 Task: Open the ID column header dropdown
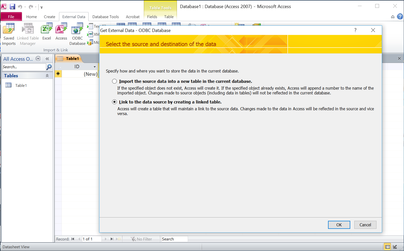(x=95, y=67)
